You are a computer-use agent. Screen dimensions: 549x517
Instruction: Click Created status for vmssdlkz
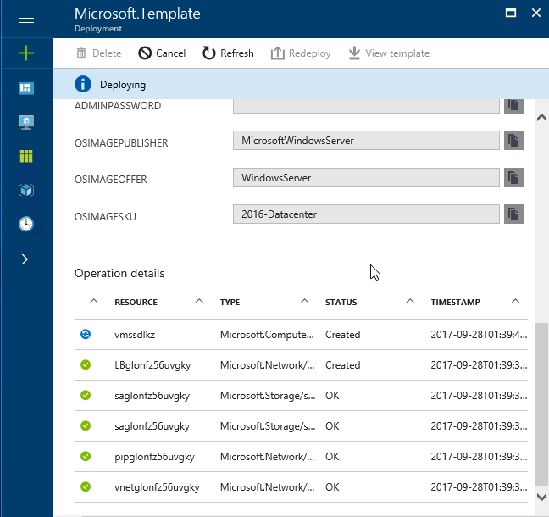(343, 335)
